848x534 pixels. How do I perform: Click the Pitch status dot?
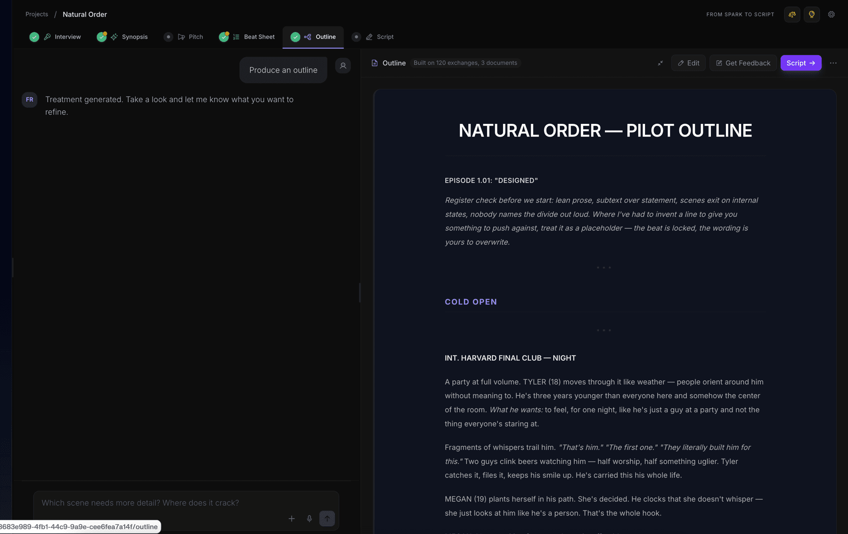pos(168,37)
